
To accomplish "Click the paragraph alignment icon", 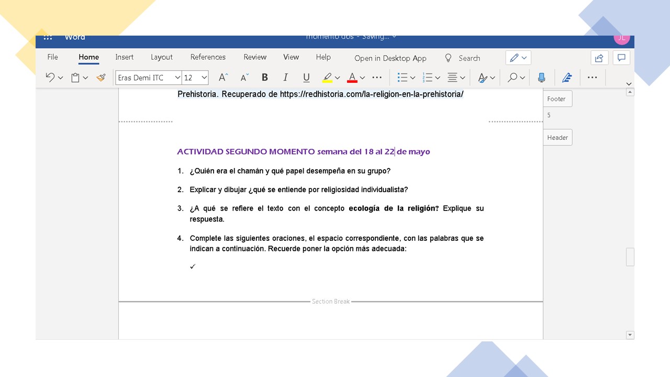I will 453,77.
